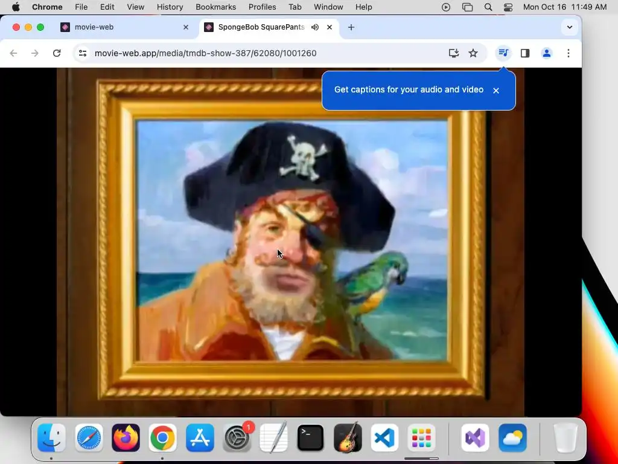Select the SpongeBob SquarePants tab
Screen dimensions: 618x464
pyautogui.click(x=270, y=27)
